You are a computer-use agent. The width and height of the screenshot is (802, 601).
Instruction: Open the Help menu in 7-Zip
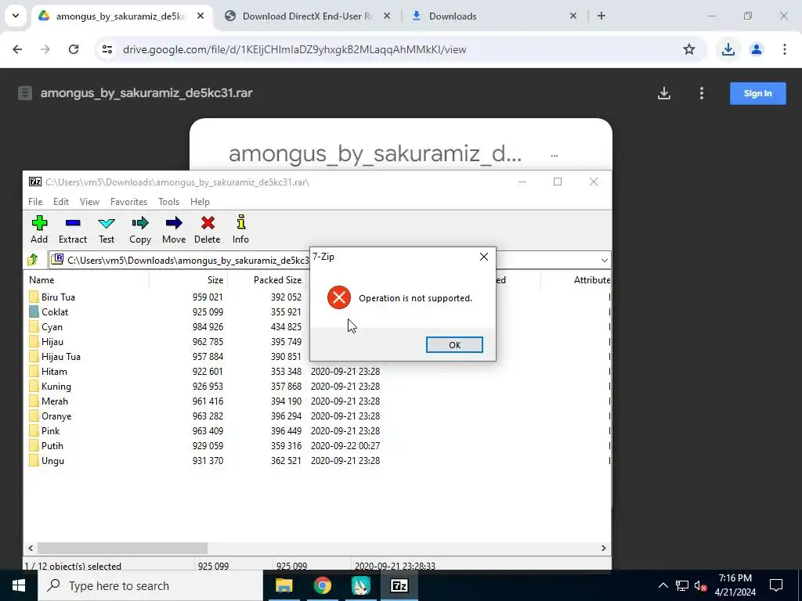[x=200, y=202]
